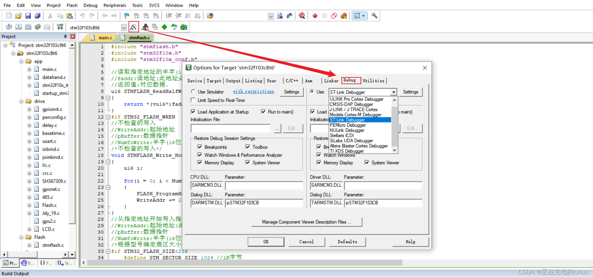593x278 pixels.
Task: Click the Defaults button
Action: [x=347, y=242]
